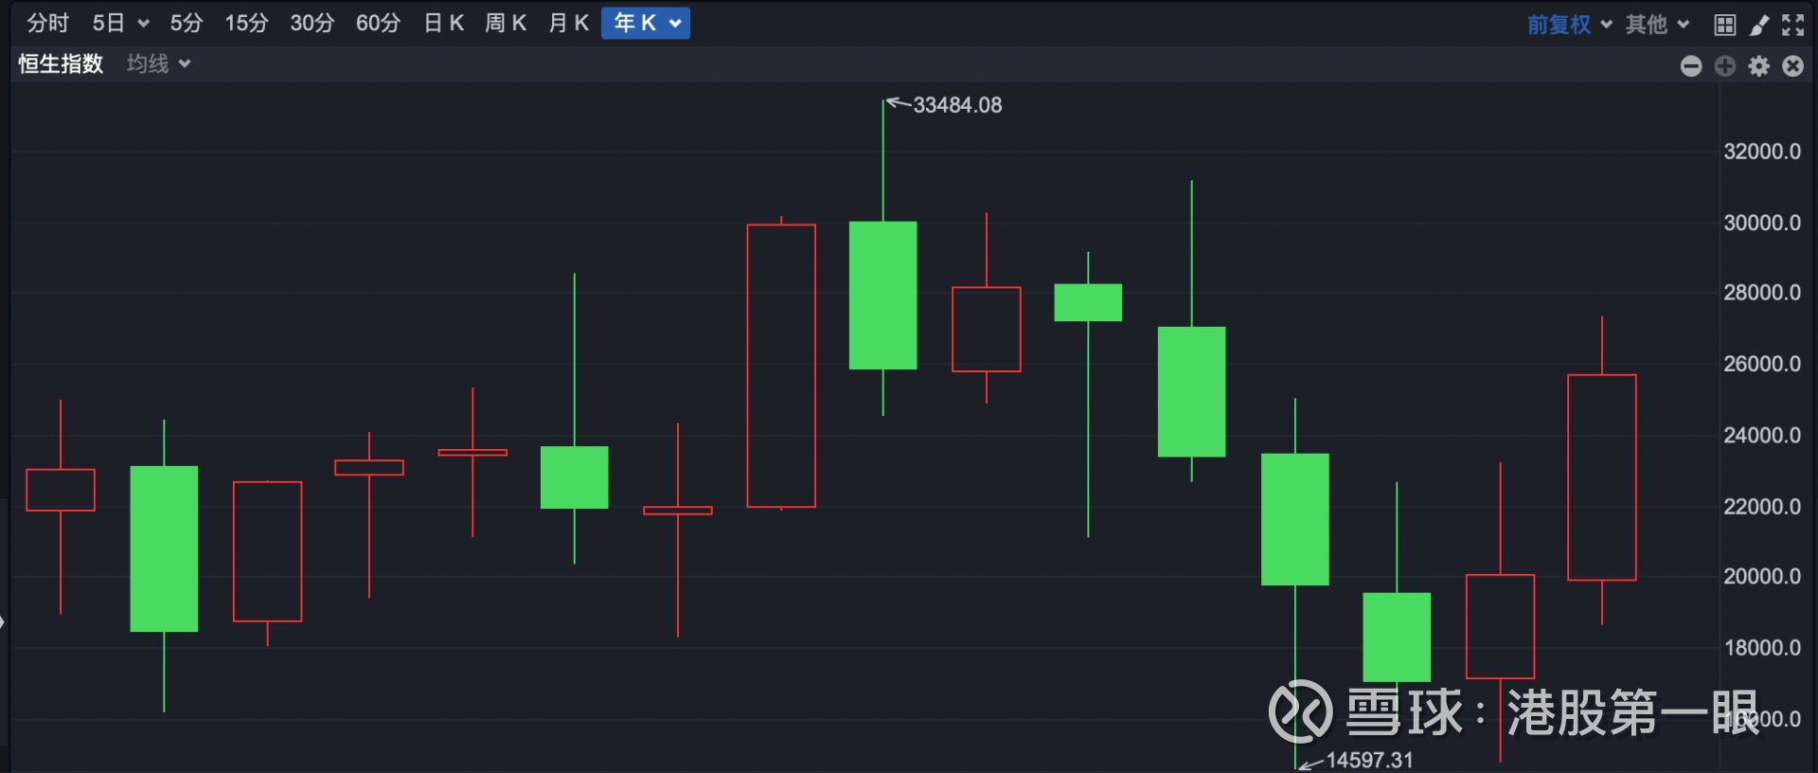Switch to the 分时 tab
1818x773 pixels.
pos(47,23)
